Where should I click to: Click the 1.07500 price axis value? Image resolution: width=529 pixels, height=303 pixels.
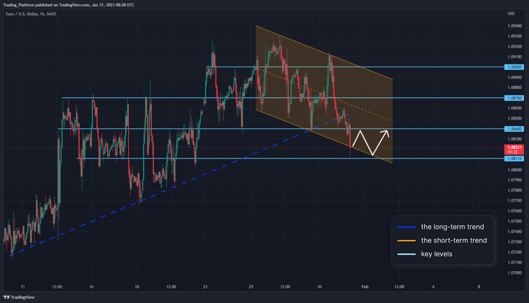514,221
